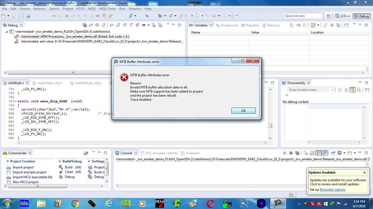This screenshot has width=373, height=209.
Task: Click the Name column header in Variables
Action: pyautogui.click(x=219, y=32)
